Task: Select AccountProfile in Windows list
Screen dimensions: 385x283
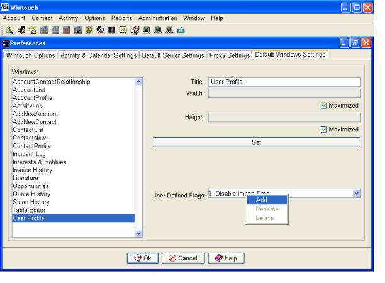Action: tap(74, 98)
